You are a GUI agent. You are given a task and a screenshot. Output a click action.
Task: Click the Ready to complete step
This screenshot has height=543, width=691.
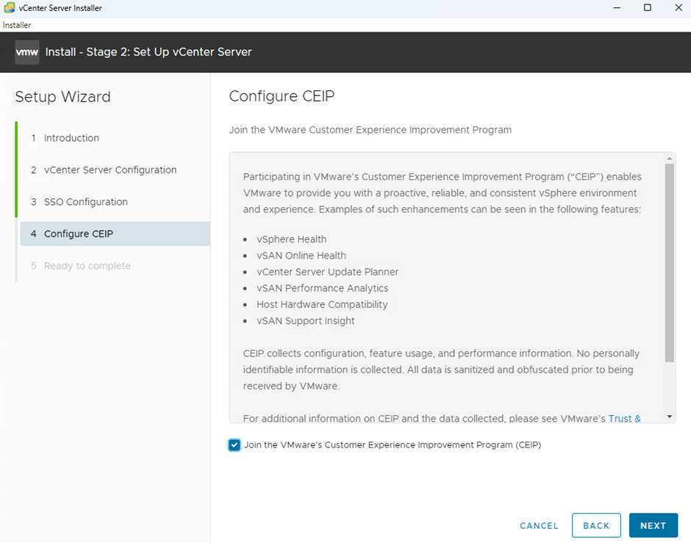(87, 266)
